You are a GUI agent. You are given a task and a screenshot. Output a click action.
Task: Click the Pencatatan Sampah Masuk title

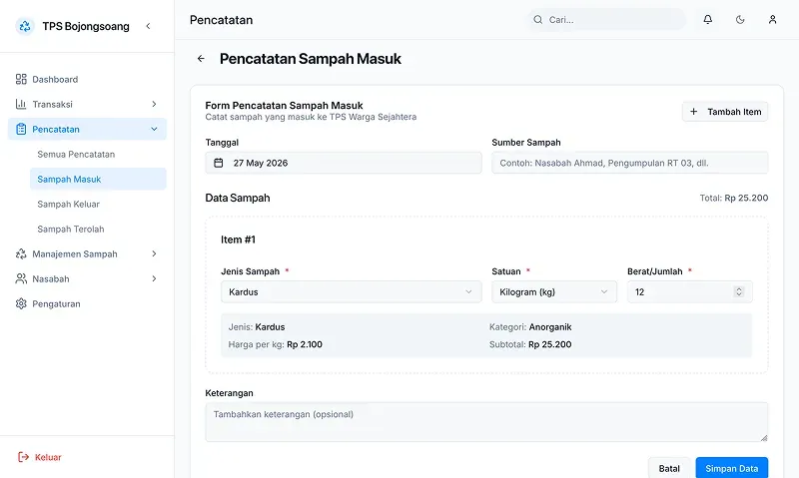coord(311,59)
